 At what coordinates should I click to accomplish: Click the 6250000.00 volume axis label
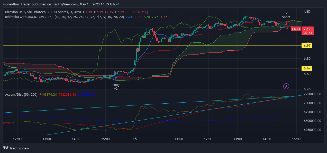312,130
